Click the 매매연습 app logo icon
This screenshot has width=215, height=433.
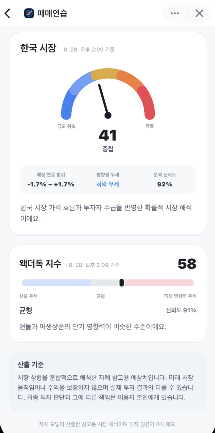click(x=29, y=13)
